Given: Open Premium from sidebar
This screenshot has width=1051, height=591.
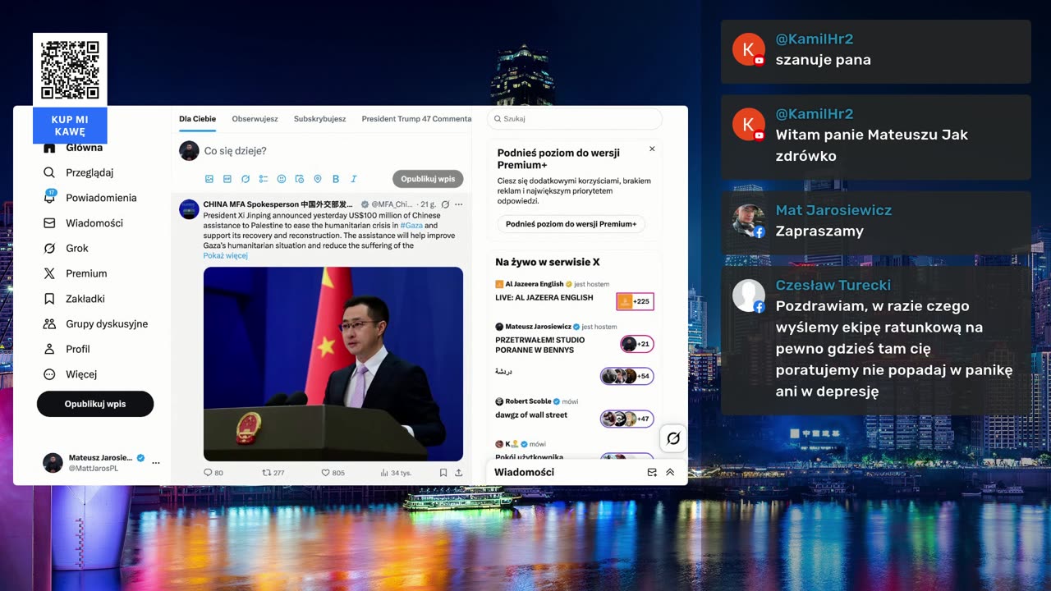Looking at the screenshot, I should point(76,273).
